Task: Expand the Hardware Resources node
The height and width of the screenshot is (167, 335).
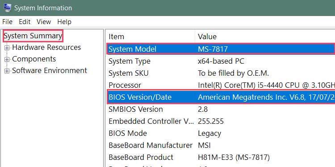Action: pyautogui.click(x=7, y=48)
